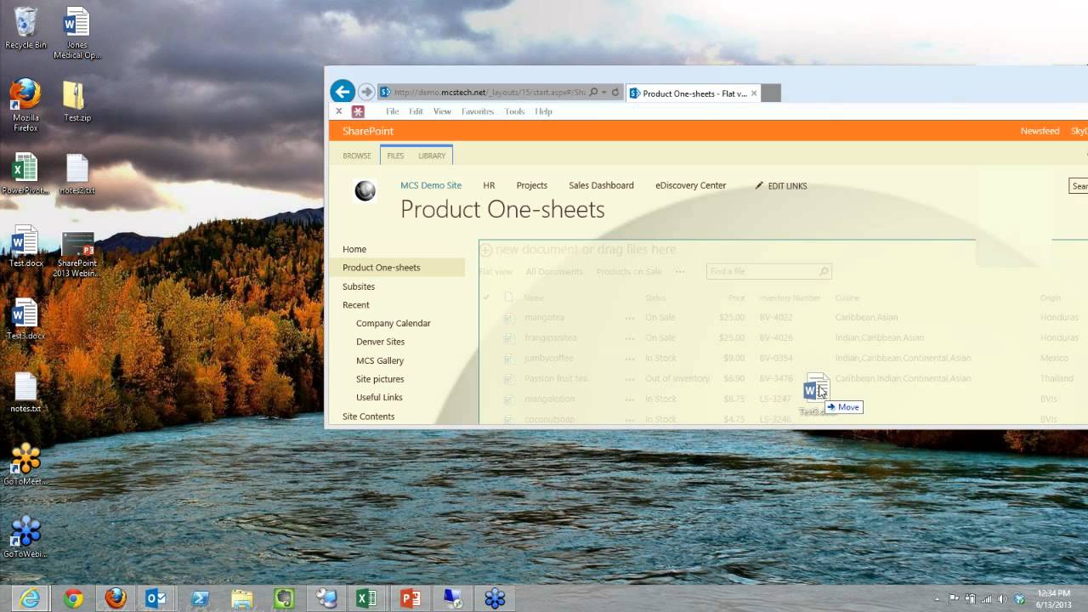Open the address bar autocomplete dropdown arrow
This screenshot has height=612, width=1088.
(x=603, y=93)
